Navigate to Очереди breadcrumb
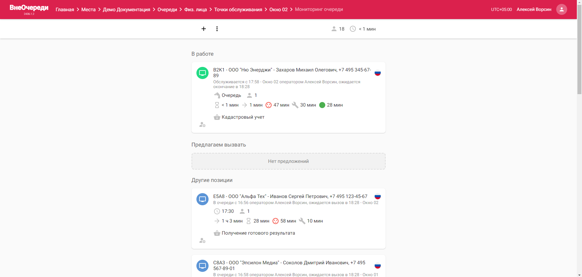Image resolution: width=582 pixels, height=277 pixels. (167, 9)
